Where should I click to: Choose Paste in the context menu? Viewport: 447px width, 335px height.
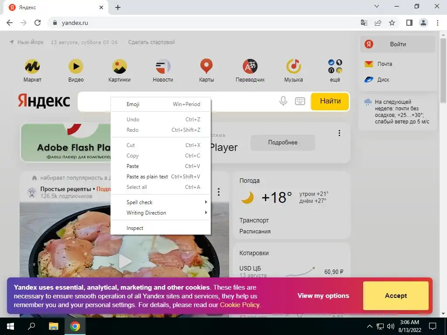tap(161, 166)
